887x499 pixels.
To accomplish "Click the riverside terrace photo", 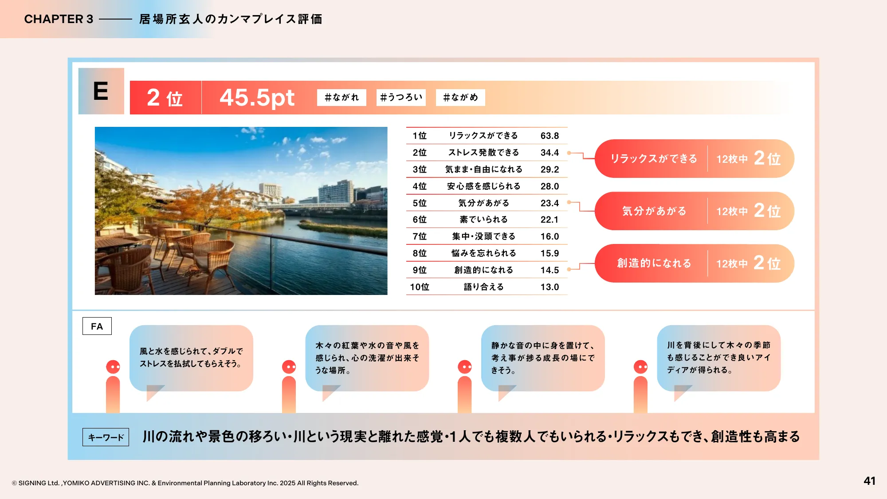I will coord(241,211).
